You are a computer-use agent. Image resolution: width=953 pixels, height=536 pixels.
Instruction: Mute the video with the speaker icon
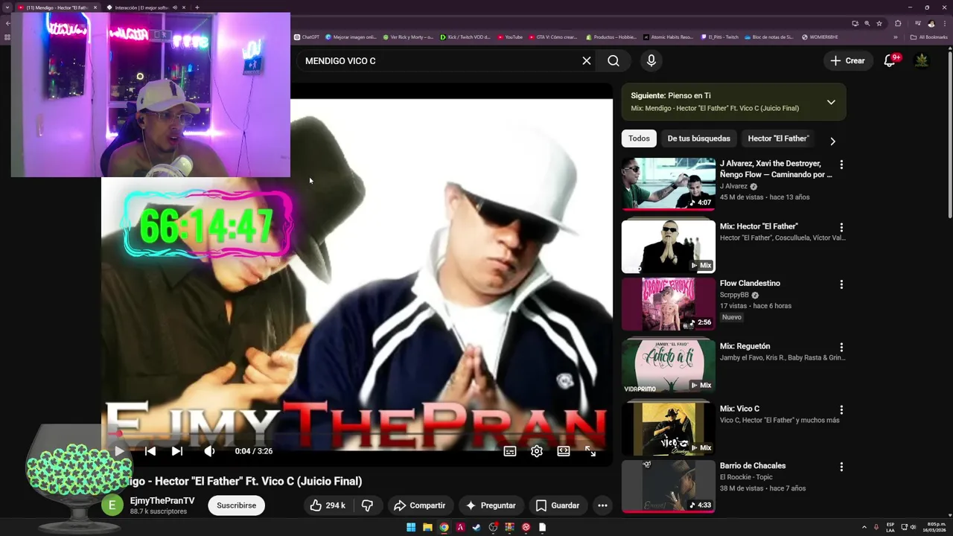(209, 451)
